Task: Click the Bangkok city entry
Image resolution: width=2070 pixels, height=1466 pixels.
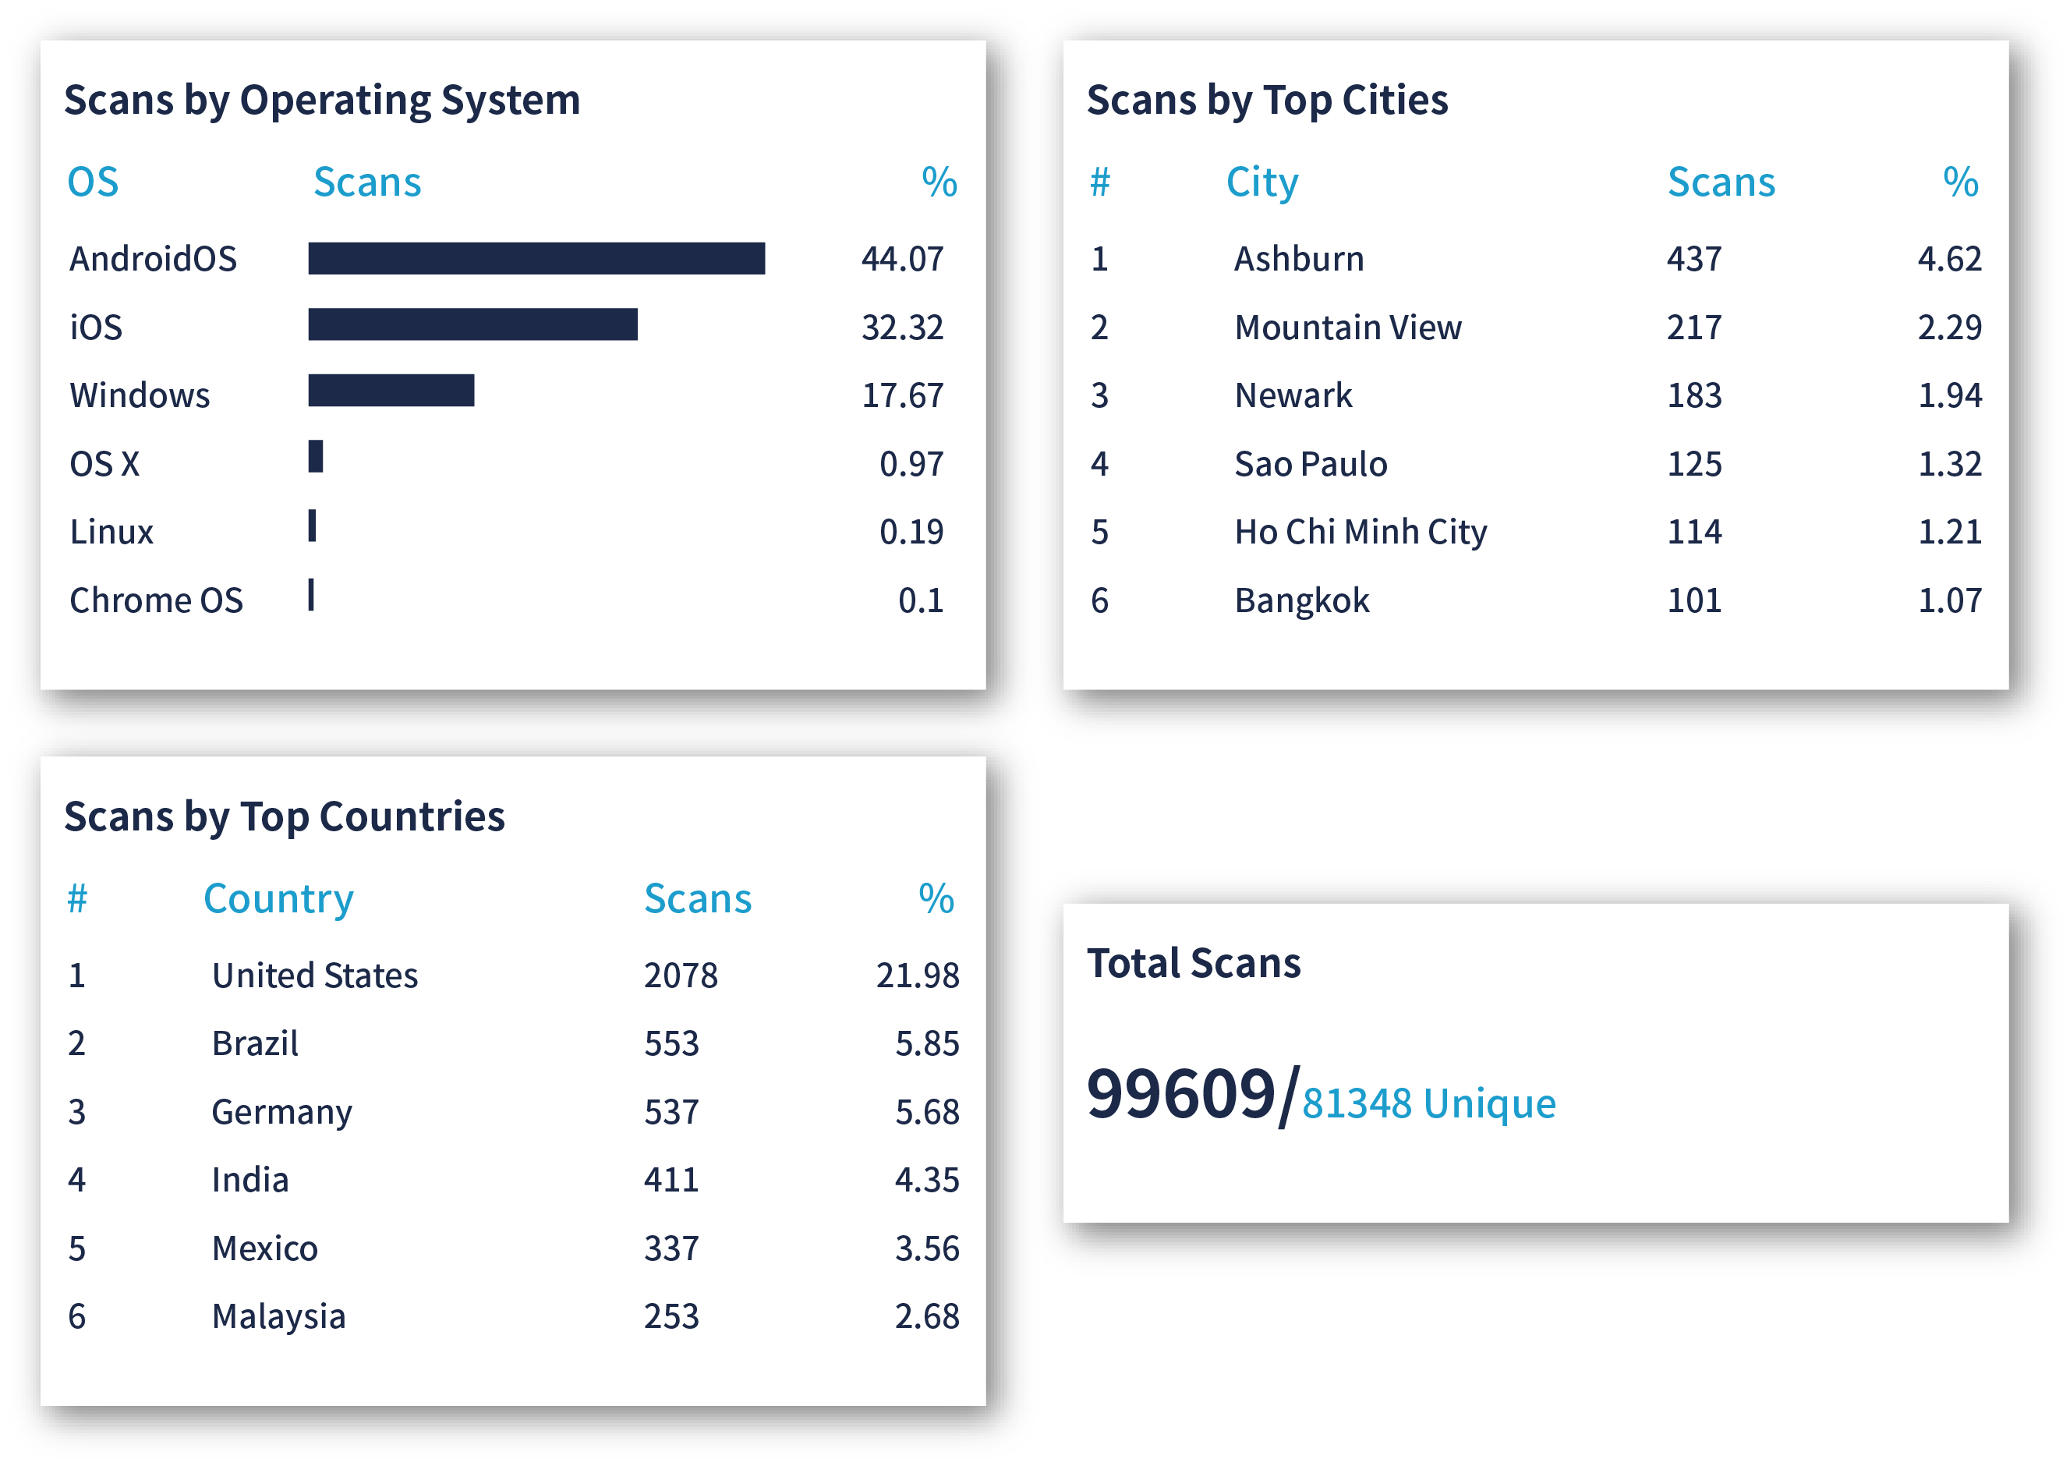Action: 1301,600
